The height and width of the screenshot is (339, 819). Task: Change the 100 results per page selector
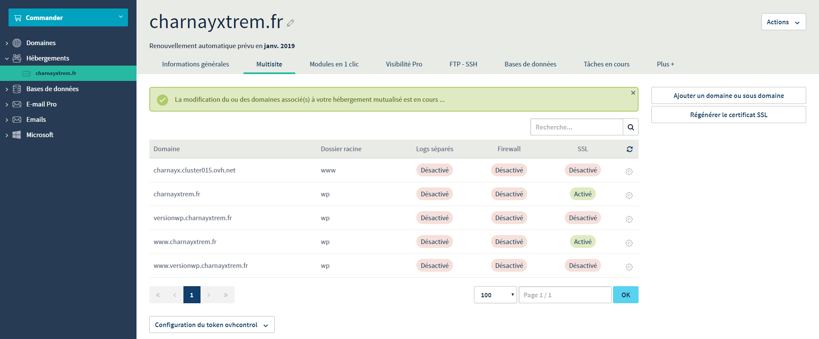[x=495, y=295]
